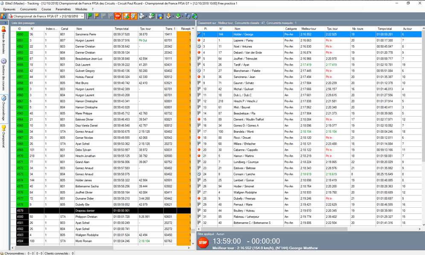425x255 pixels.
Task: Toggle the first orange-highlighted toolbar button
Action: click(126, 16)
